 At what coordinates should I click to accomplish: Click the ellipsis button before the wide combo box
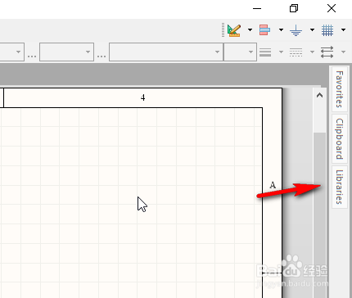(x=102, y=56)
